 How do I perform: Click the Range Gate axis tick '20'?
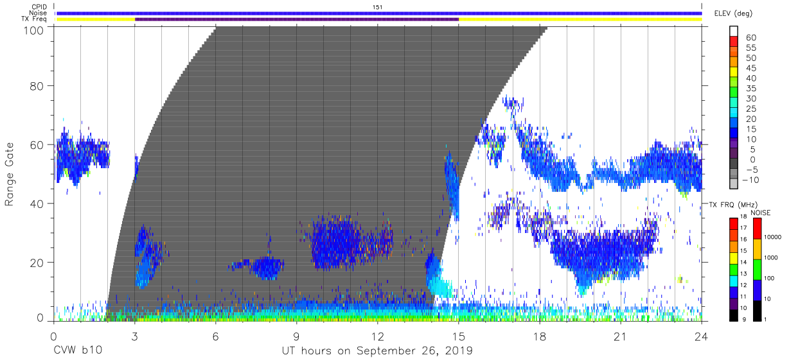tap(37, 261)
